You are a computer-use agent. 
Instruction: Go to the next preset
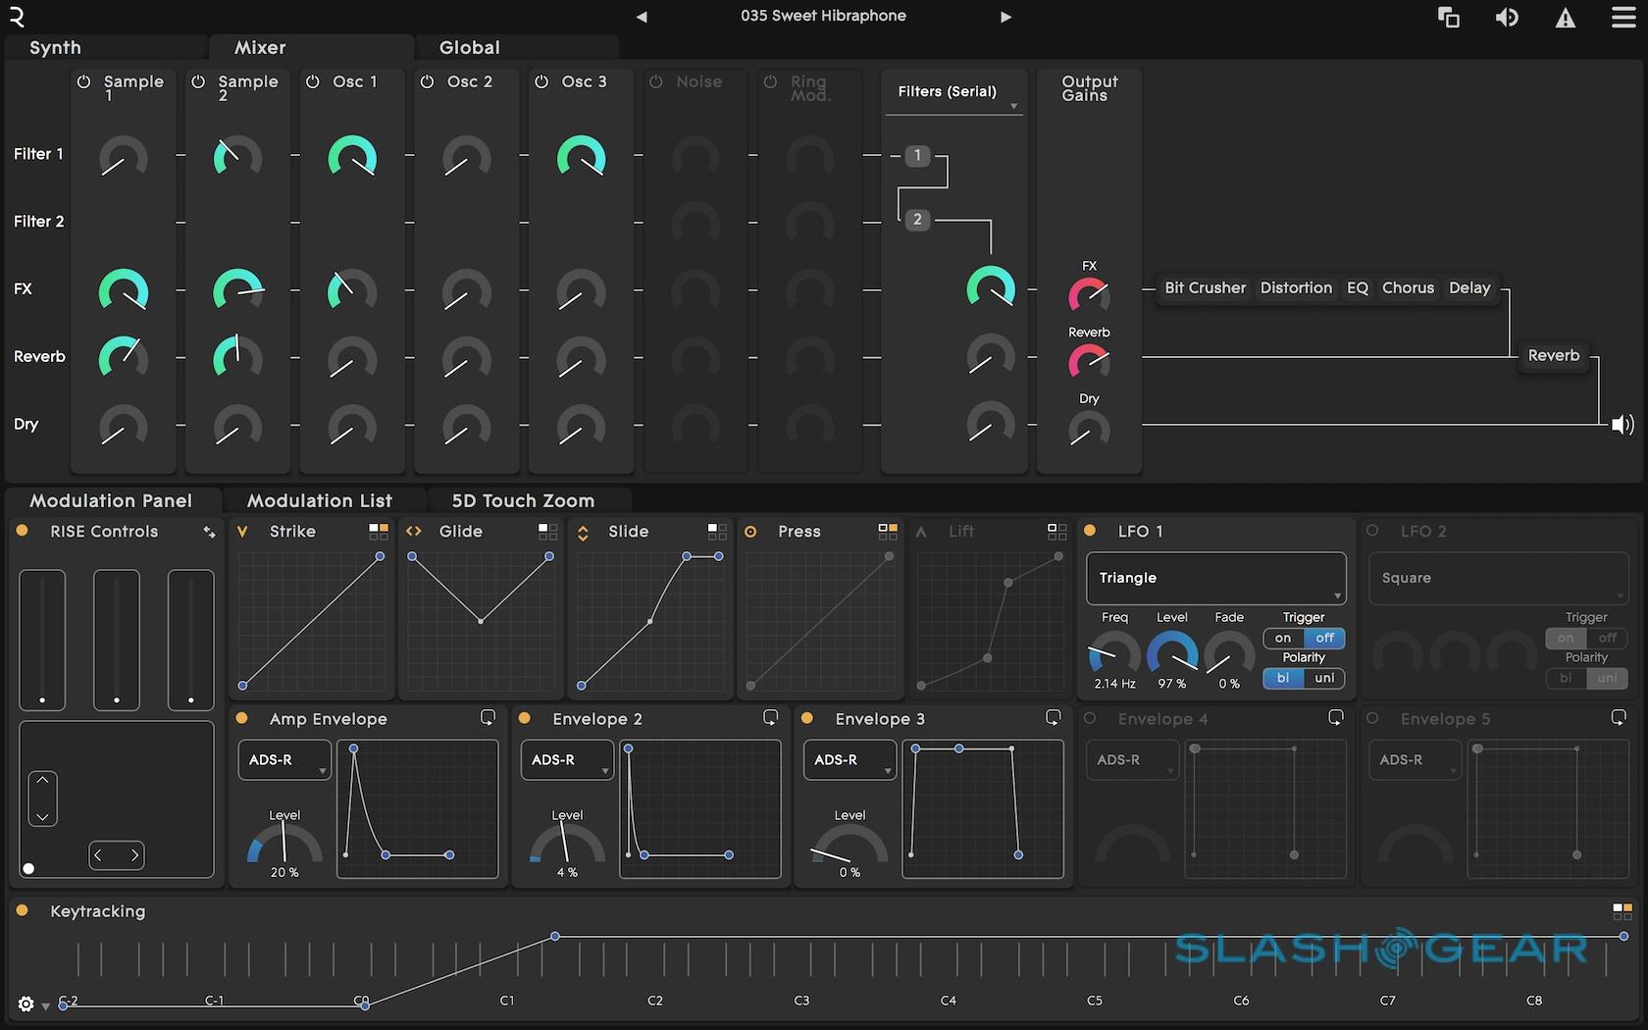pos(1004,17)
